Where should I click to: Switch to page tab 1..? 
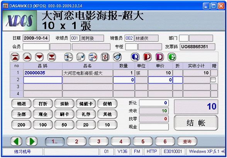click(x=55, y=141)
